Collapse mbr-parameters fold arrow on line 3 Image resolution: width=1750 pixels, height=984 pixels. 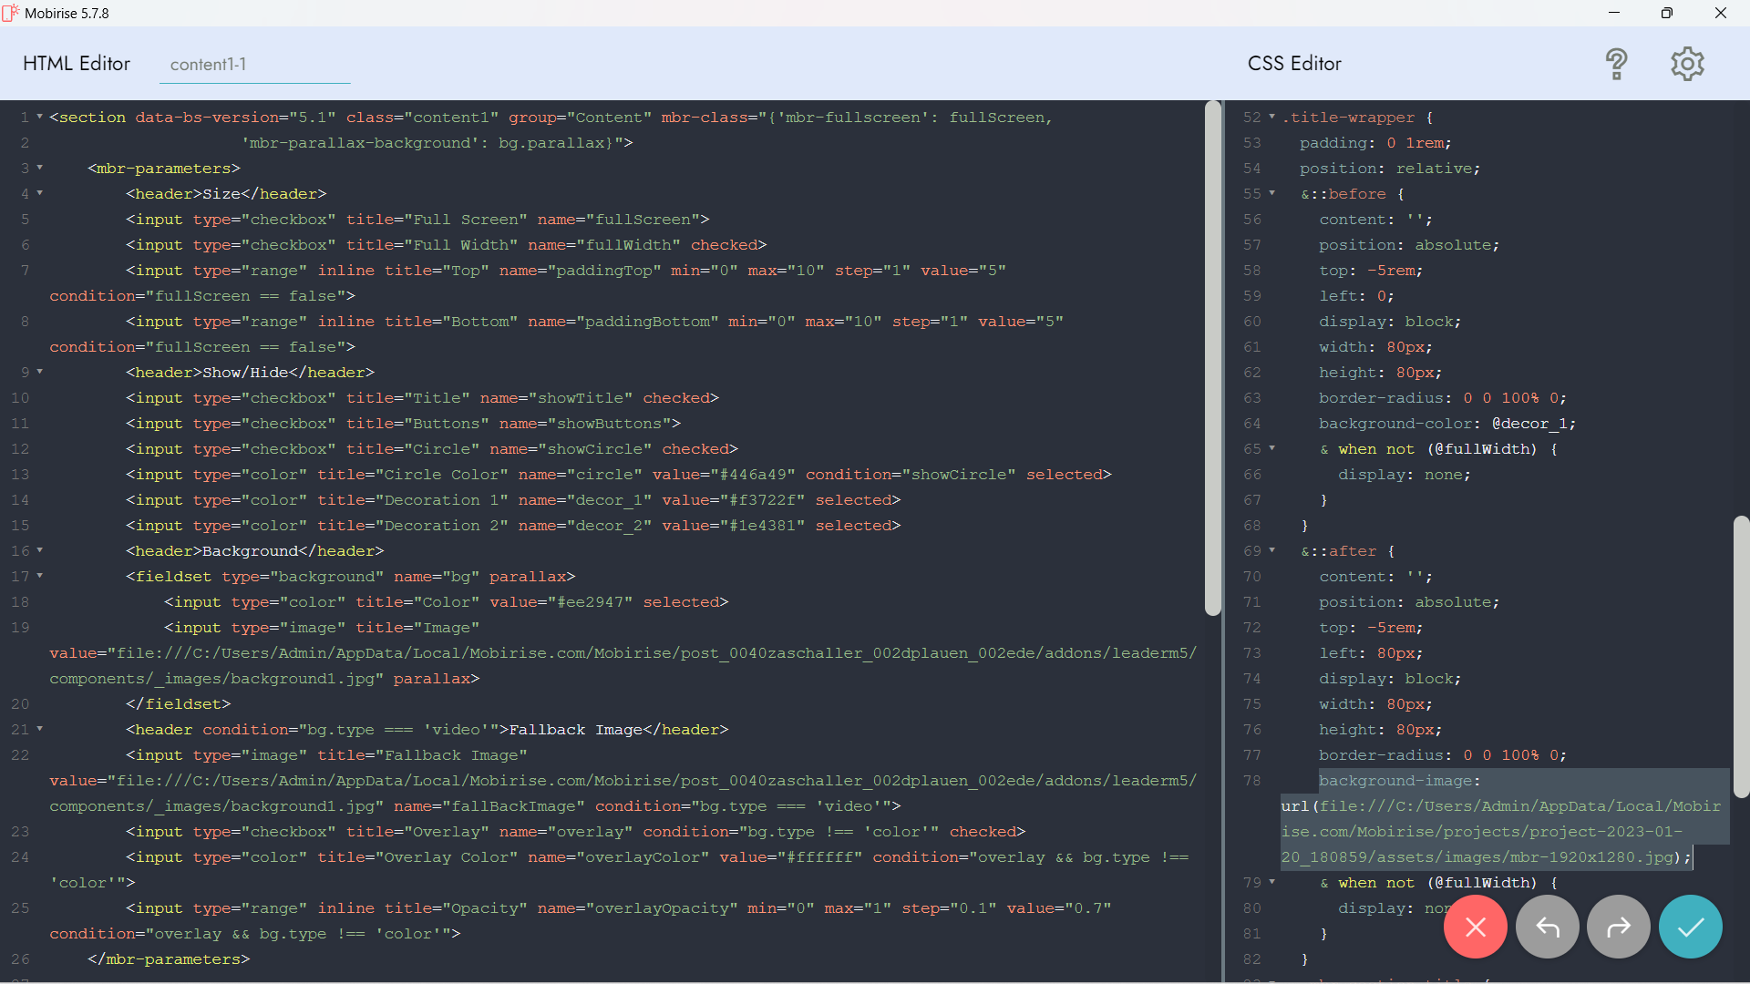pos(40,168)
